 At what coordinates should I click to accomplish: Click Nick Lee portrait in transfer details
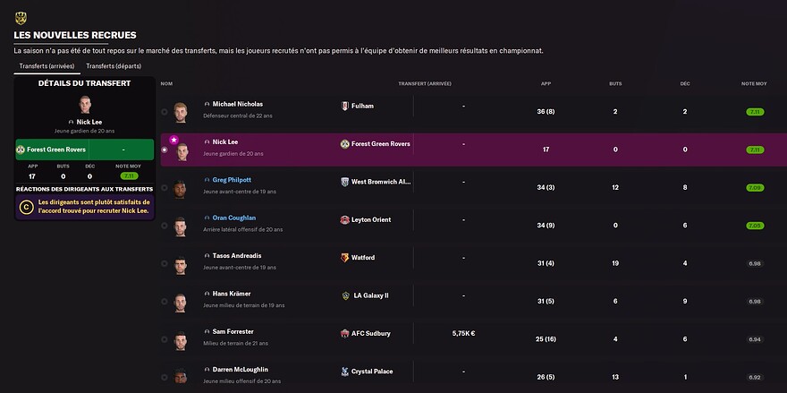[x=85, y=105]
